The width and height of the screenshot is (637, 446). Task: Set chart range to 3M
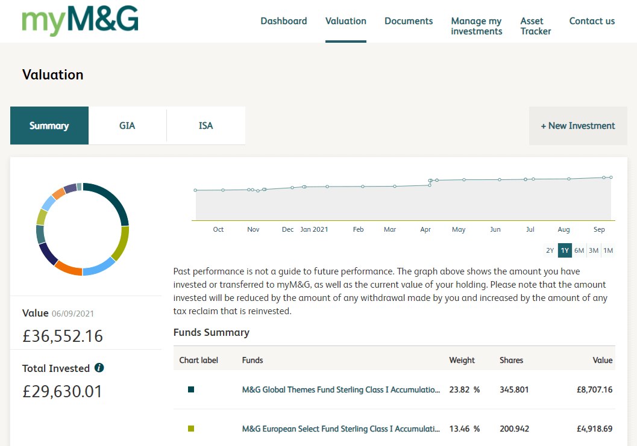pos(594,250)
